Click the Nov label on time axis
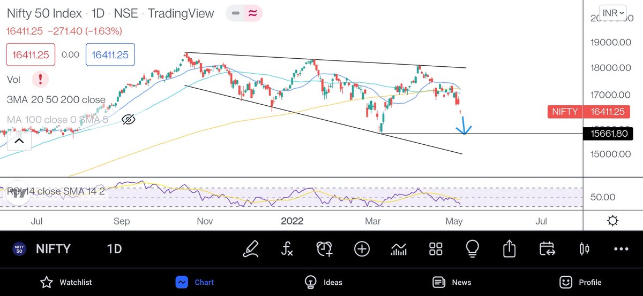Image resolution: width=643 pixels, height=296 pixels. point(205,221)
